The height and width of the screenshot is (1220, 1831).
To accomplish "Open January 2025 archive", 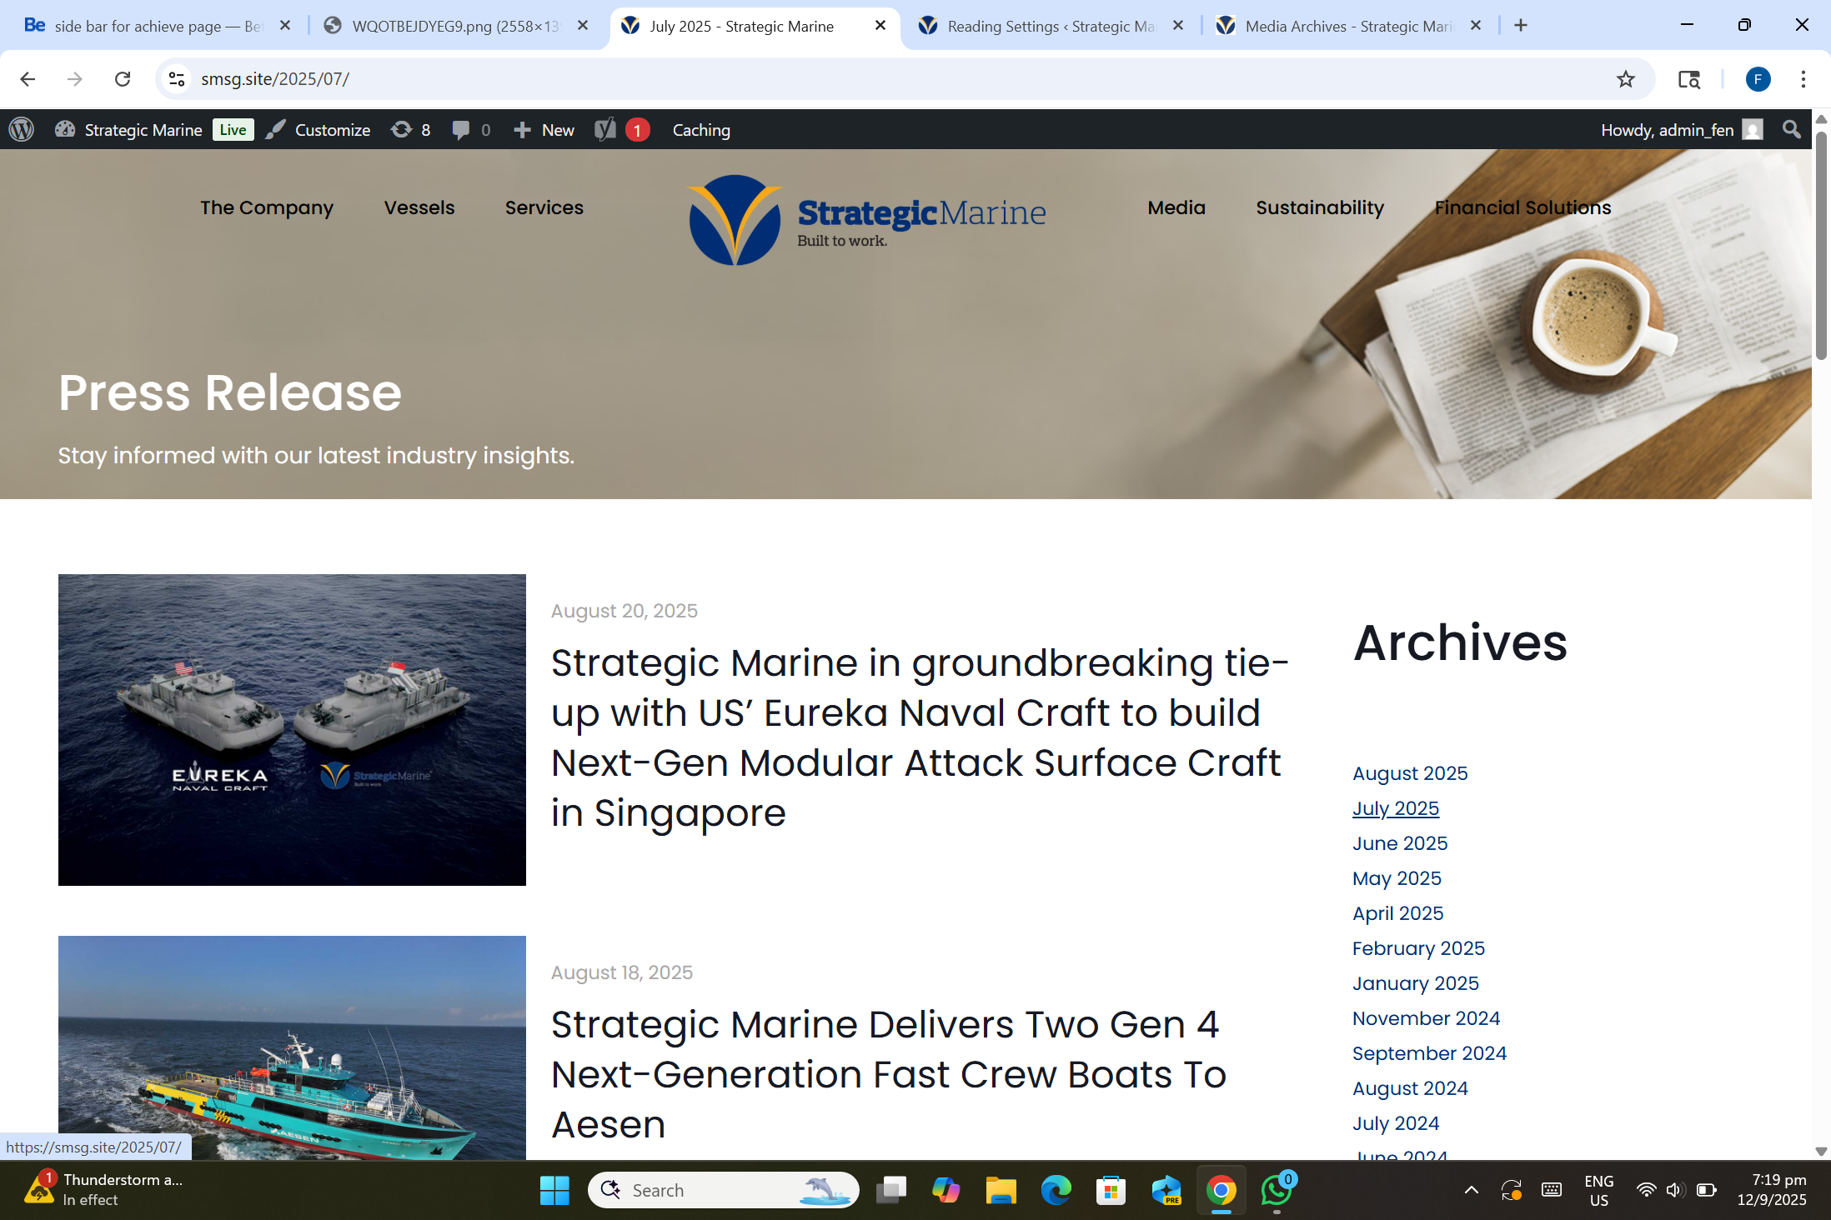I will point(1416,983).
